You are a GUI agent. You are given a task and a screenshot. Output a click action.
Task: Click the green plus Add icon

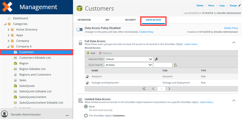(x=88, y=53)
